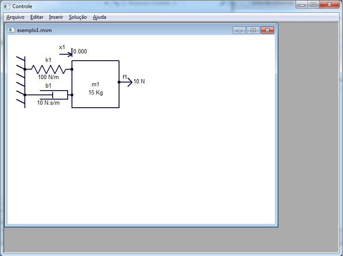This screenshot has width=343, height=256.
Task: Minimize the Controle main window
Action: click(x=302, y=4)
